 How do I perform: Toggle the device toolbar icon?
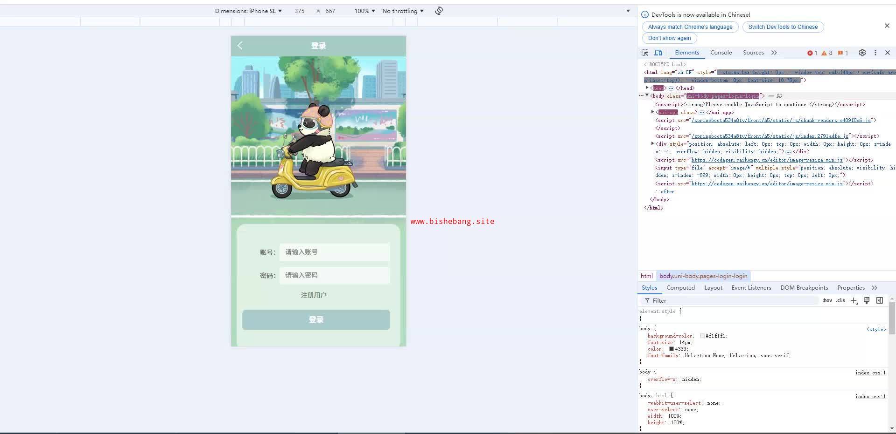[658, 53]
